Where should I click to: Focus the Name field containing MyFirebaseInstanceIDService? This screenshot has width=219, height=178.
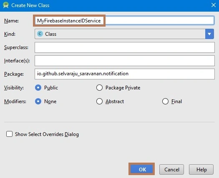124,21
